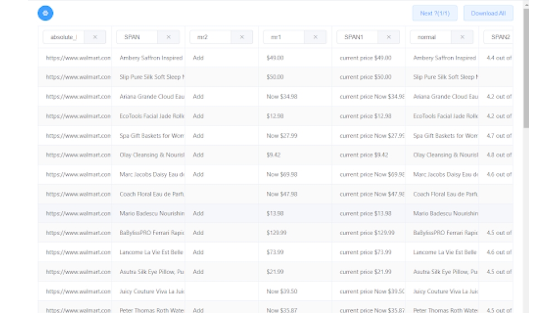Screen dimensions: 557x313
Task: Edit the mr2 column name field
Action: tap(211, 37)
